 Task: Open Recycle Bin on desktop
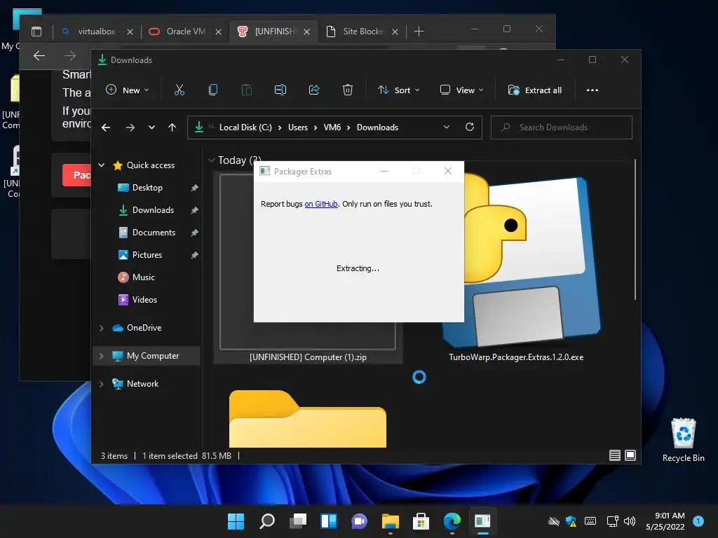pyautogui.click(x=683, y=439)
